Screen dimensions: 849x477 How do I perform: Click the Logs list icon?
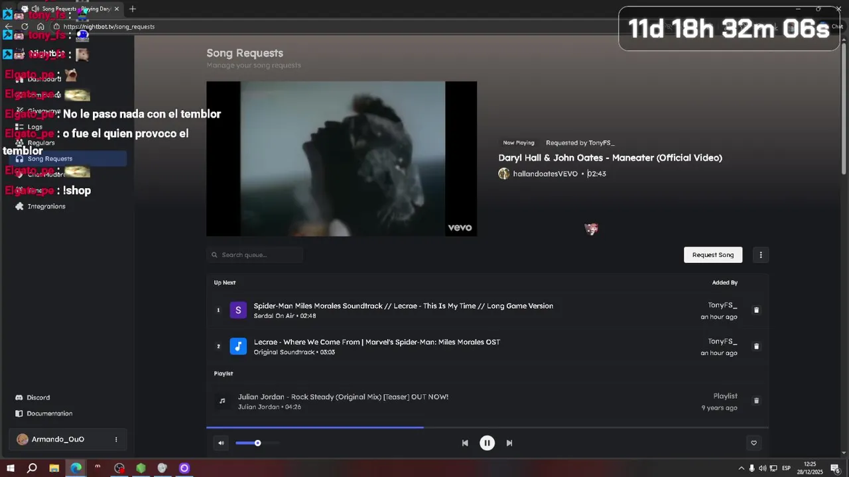pyautogui.click(x=19, y=127)
